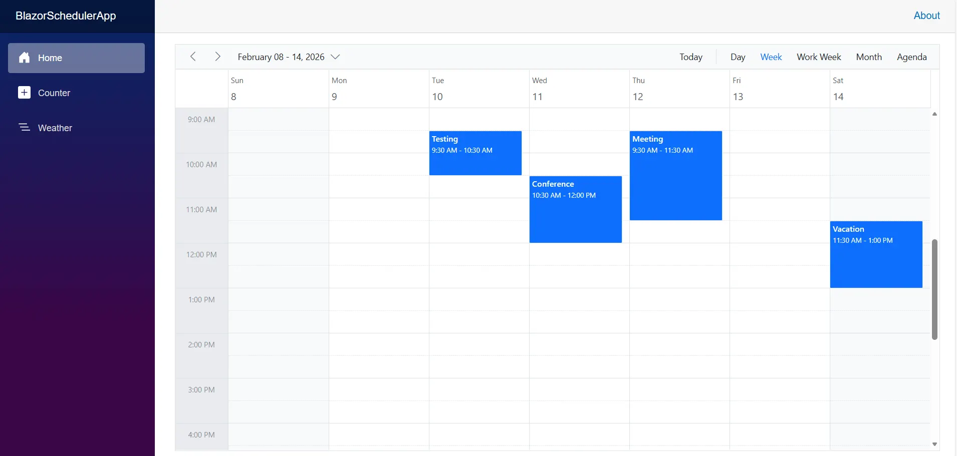The height and width of the screenshot is (456, 957).
Task: Select the Tue 10 date header
Action: (479, 89)
